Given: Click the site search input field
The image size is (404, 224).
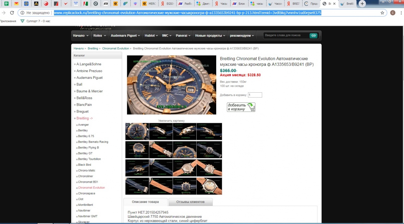Looking at the screenshot, I should click(x=286, y=36).
